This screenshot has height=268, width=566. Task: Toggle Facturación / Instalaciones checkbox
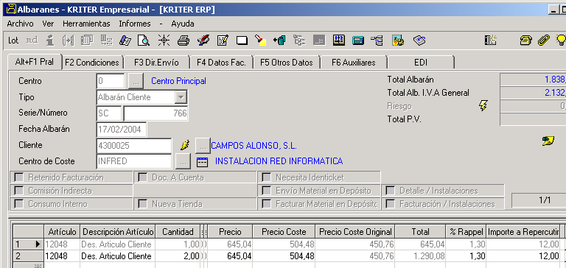point(390,204)
